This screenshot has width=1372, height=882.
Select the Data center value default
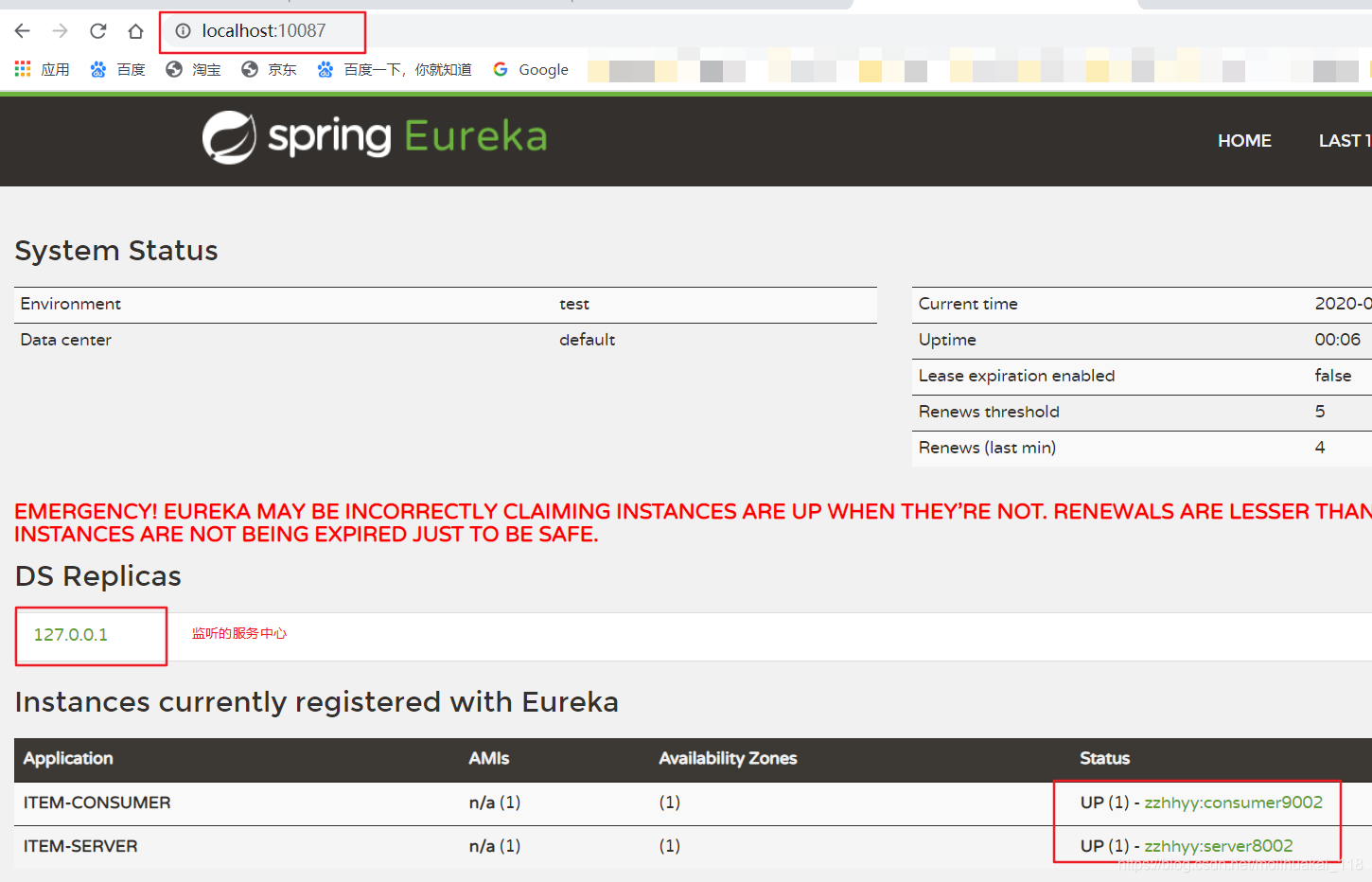587,340
